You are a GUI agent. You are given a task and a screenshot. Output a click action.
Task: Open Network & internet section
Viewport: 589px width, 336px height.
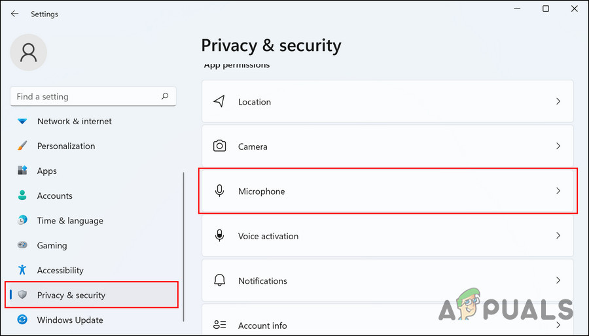pos(74,121)
